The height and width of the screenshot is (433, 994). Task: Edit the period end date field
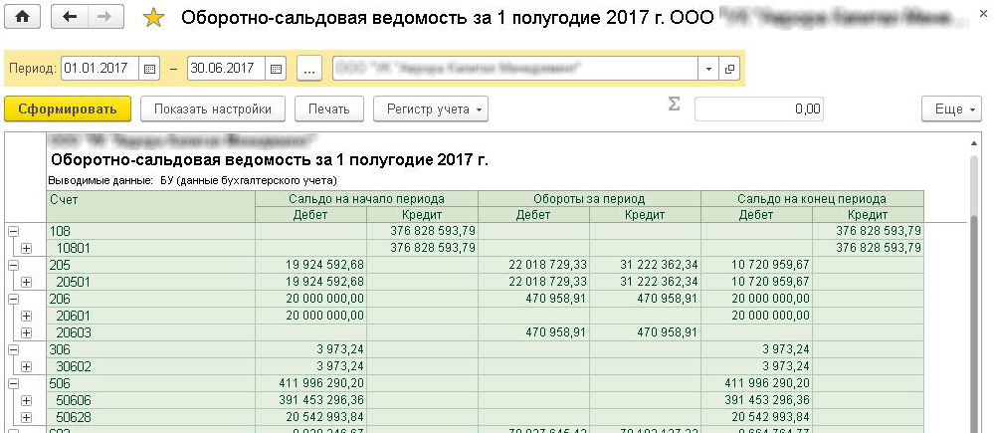pyautogui.click(x=226, y=69)
